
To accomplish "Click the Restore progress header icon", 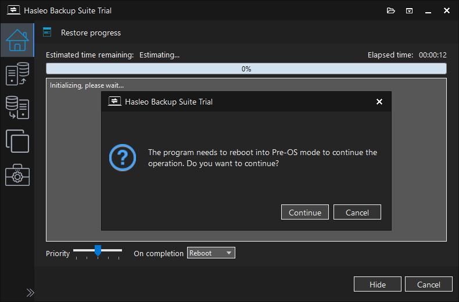I will pos(47,32).
